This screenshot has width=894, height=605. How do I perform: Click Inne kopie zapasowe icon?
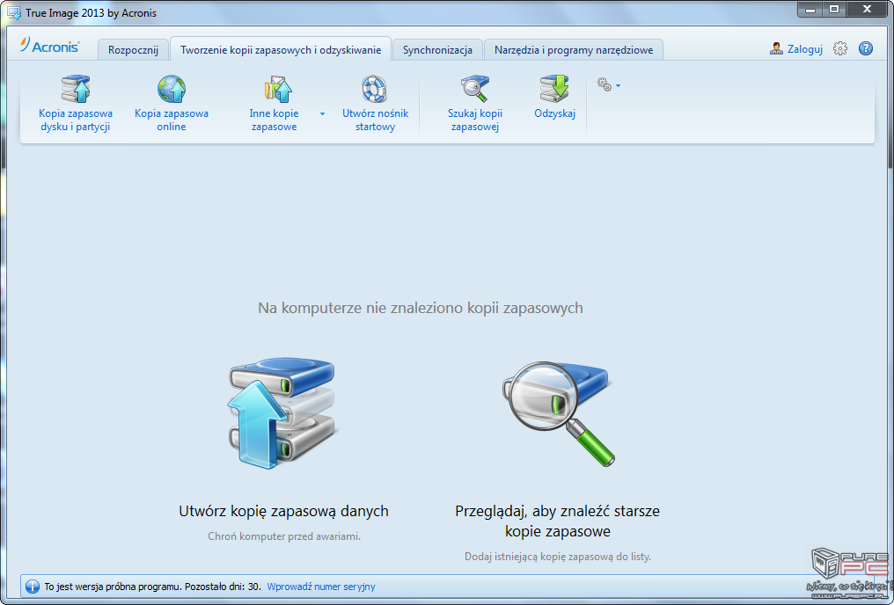point(278,89)
